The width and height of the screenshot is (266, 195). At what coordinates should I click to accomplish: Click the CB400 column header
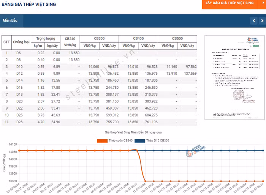click(138, 39)
